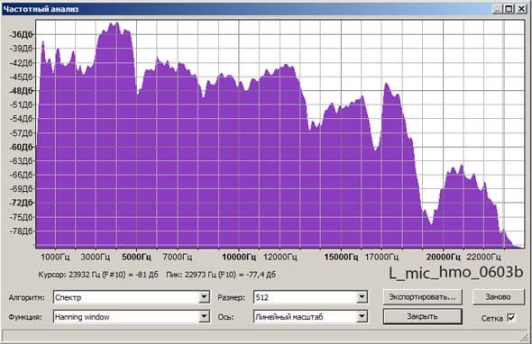This screenshot has height=344, width=532.
Task: Click the 5000Гц axis label
Action: click(136, 257)
